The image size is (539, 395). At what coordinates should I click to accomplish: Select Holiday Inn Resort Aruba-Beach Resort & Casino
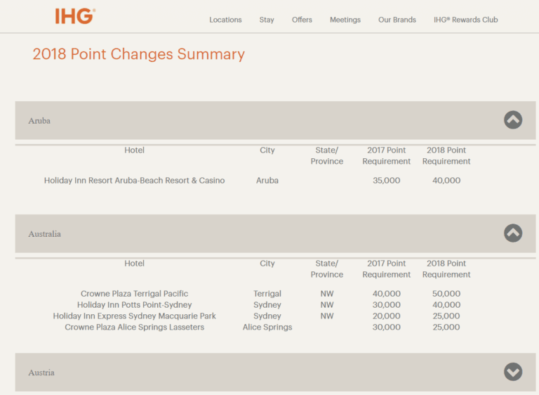134,181
